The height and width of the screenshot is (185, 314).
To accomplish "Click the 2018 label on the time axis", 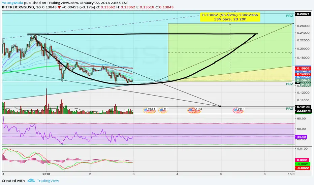I will pyautogui.click(x=46, y=174).
